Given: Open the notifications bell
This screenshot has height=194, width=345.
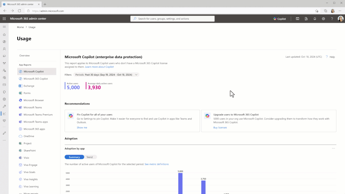Looking at the screenshot, I should coord(315,19).
